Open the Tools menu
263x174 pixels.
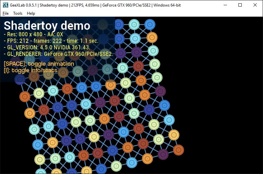point(18,13)
